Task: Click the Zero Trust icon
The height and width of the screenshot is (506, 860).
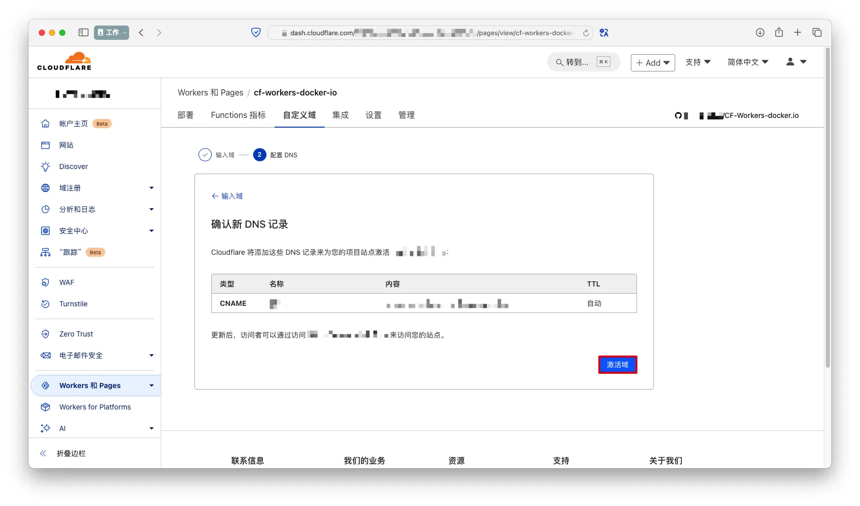Action: point(45,334)
